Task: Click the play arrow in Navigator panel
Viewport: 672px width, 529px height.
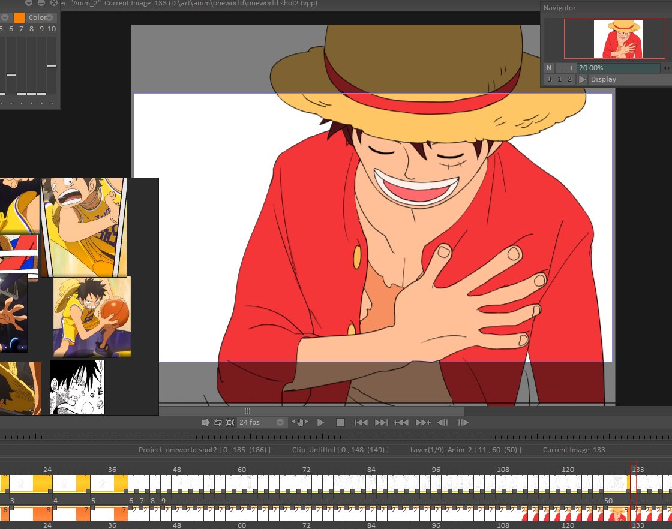Action: (582, 79)
